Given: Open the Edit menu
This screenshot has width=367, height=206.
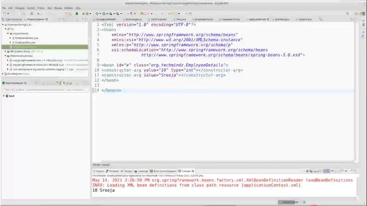Looking at the screenshot, I should 10,8.
